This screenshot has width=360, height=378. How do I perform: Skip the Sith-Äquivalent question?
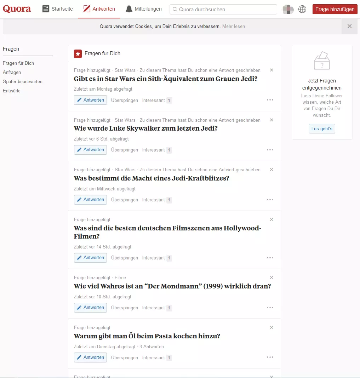click(124, 100)
